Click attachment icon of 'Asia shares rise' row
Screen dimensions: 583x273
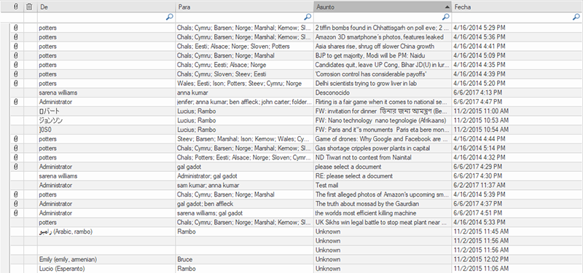tap(15, 46)
